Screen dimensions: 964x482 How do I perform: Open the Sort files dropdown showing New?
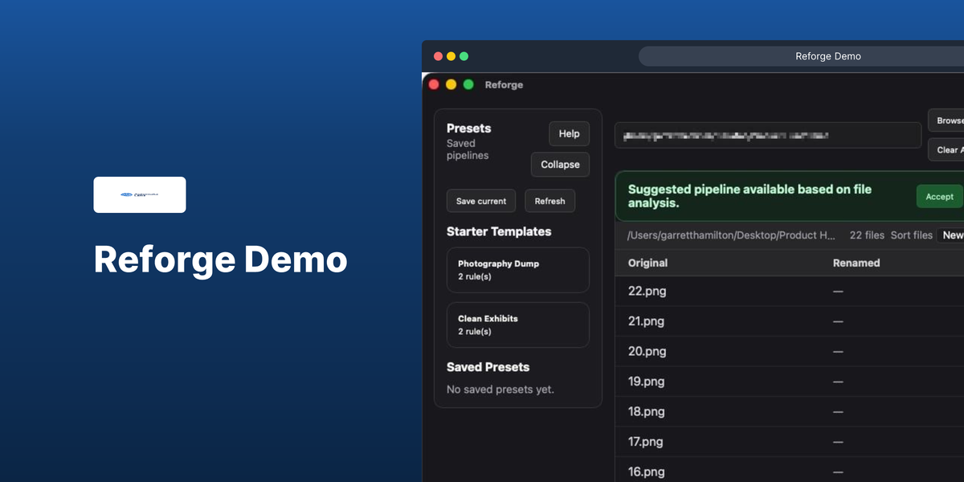pos(950,235)
